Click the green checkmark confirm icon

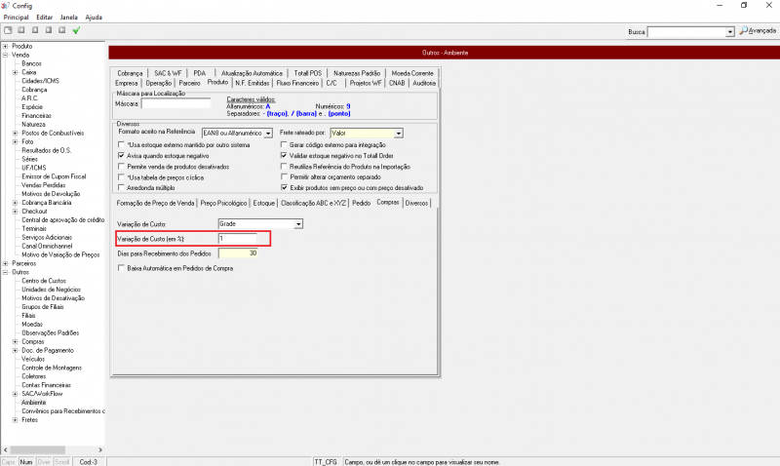[76, 31]
